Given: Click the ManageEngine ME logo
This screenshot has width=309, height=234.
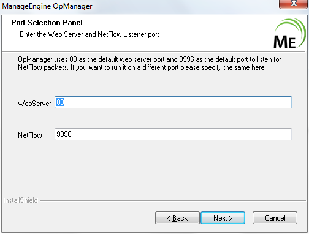Looking at the screenshot, I should coord(289,33).
